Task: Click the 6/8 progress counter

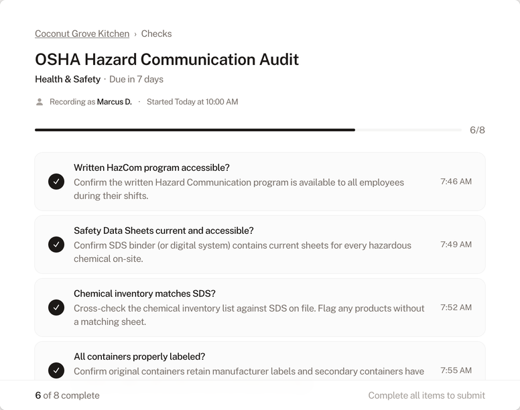Action: pyautogui.click(x=476, y=130)
